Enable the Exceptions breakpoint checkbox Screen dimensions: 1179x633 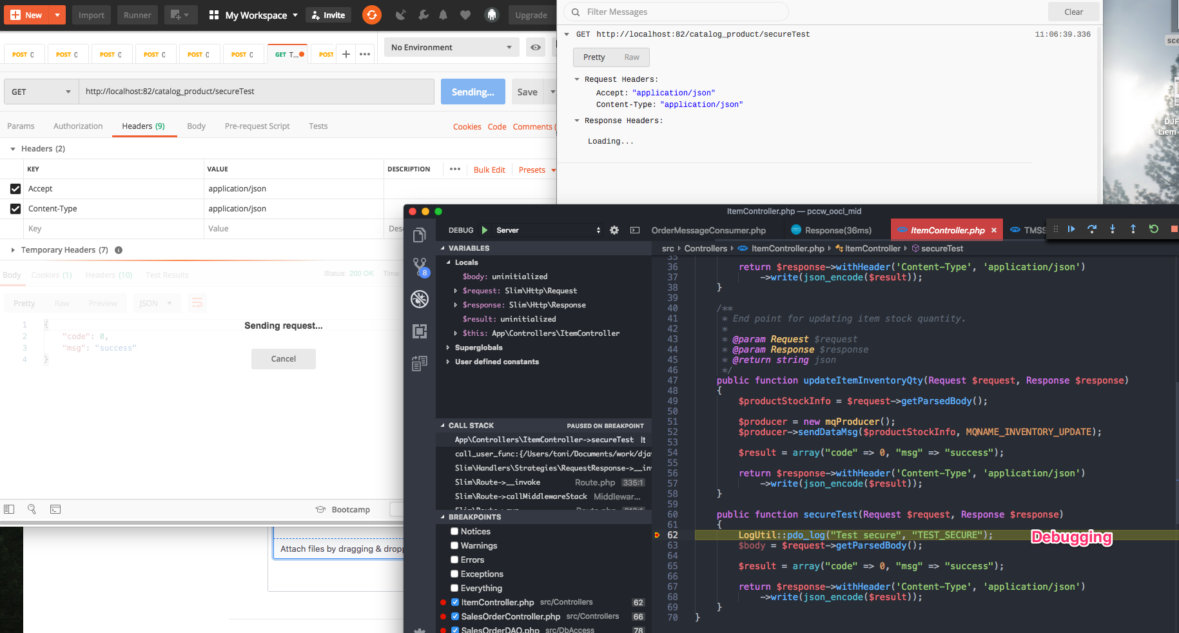(x=455, y=574)
